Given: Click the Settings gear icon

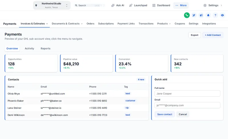Looking at the screenshot, I should [x=205, y=5].
